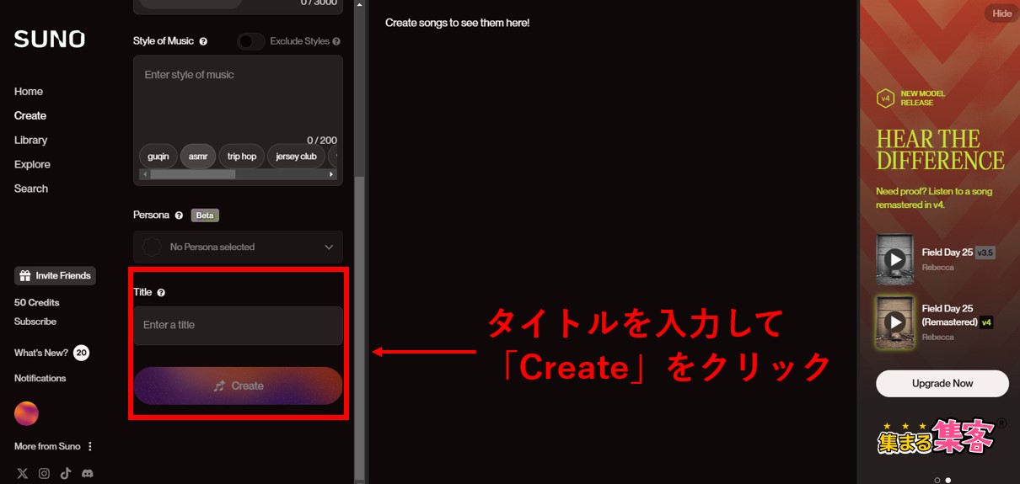This screenshot has height=484, width=1020.
Task: Click the style tags horizontal scrollbar thumb
Action: 193,174
